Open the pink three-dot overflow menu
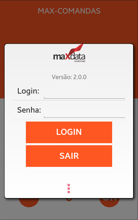Viewport: 138px width, 220px height. click(69, 189)
